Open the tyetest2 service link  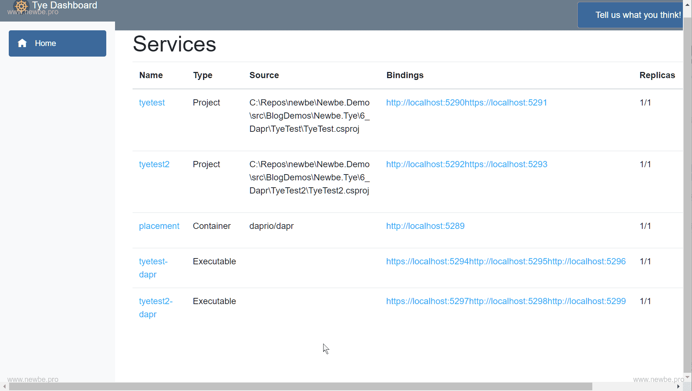click(x=154, y=164)
